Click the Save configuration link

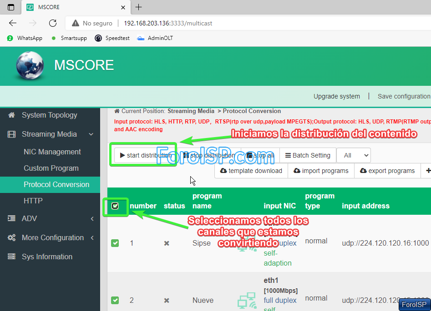(404, 96)
